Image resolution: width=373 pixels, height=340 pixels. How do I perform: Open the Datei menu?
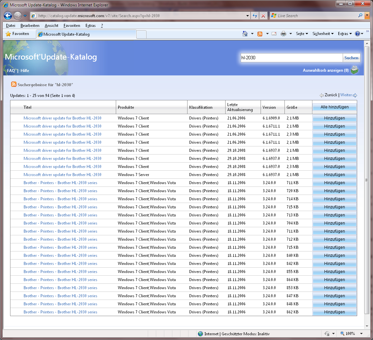pos(10,26)
